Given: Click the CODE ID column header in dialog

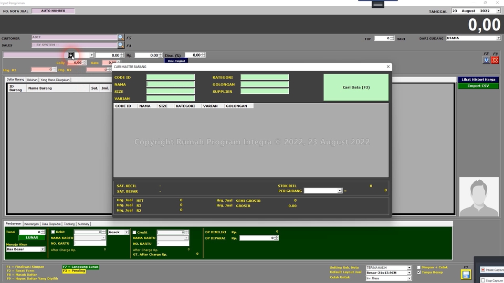Looking at the screenshot, I should (125, 106).
